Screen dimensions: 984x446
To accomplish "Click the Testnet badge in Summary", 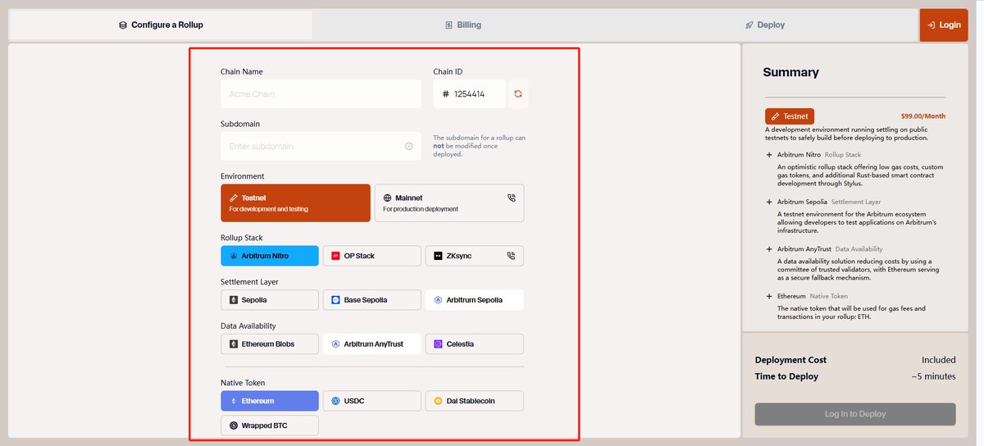I will [x=790, y=116].
